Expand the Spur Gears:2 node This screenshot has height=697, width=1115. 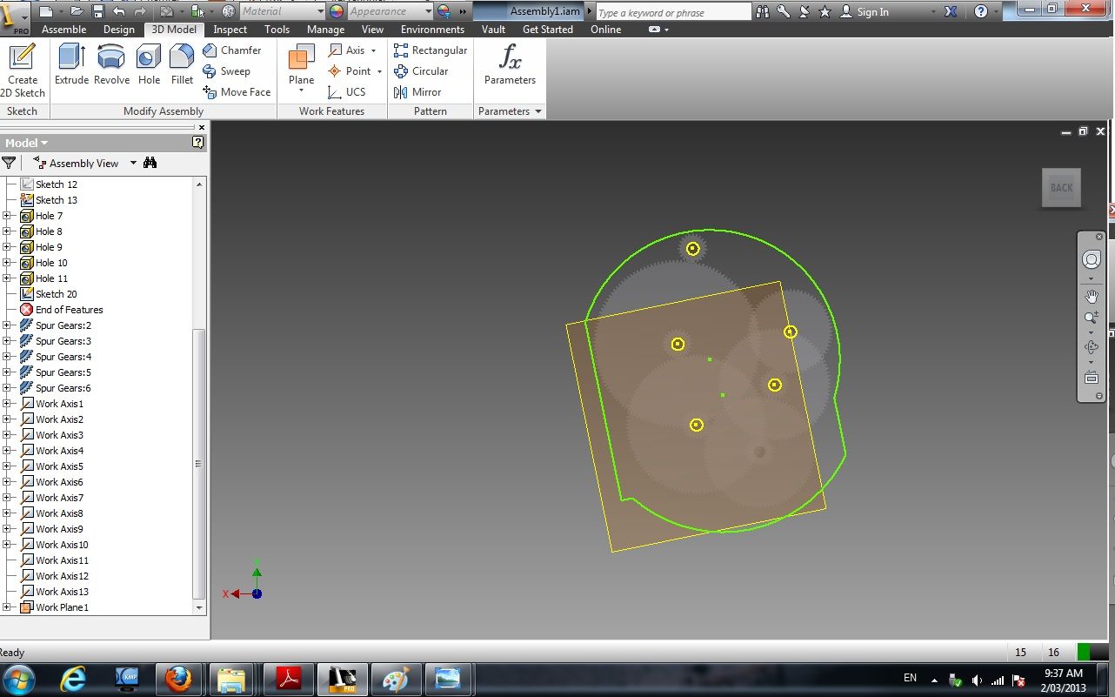pyautogui.click(x=7, y=325)
